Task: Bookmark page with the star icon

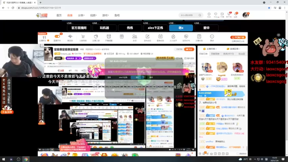Action: [269, 8]
